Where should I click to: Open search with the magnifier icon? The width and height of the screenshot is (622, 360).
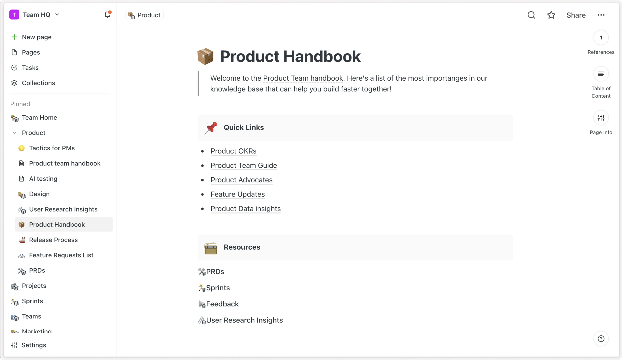click(531, 15)
